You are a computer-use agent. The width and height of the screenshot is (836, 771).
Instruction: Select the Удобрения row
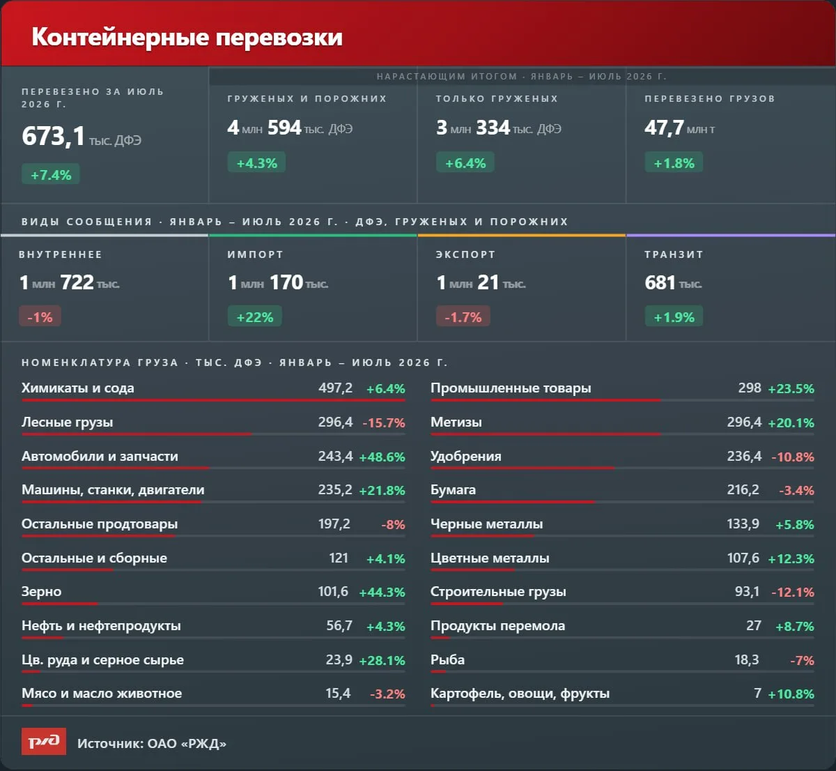tap(622, 459)
